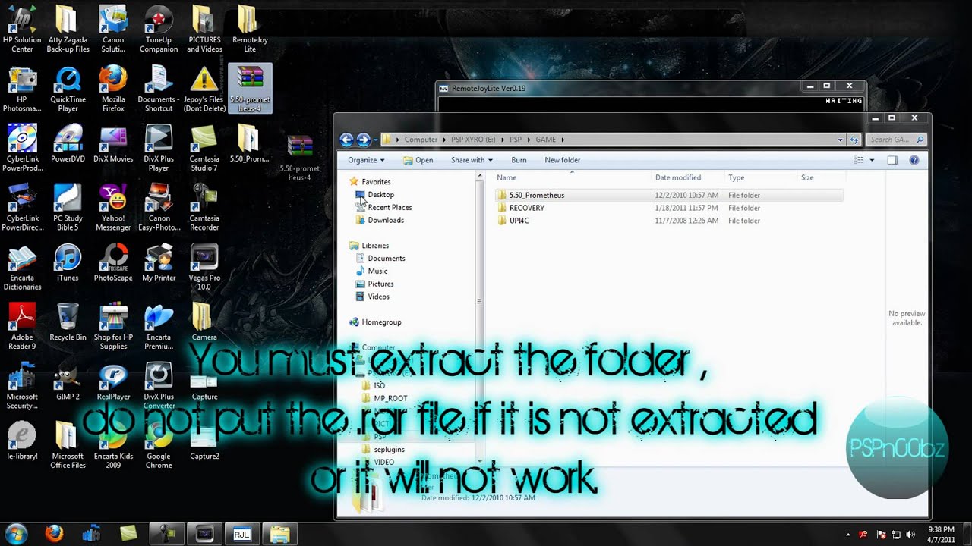Expand the Share with dropdown menu
This screenshot has height=546, width=972.
[x=472, y=160]
